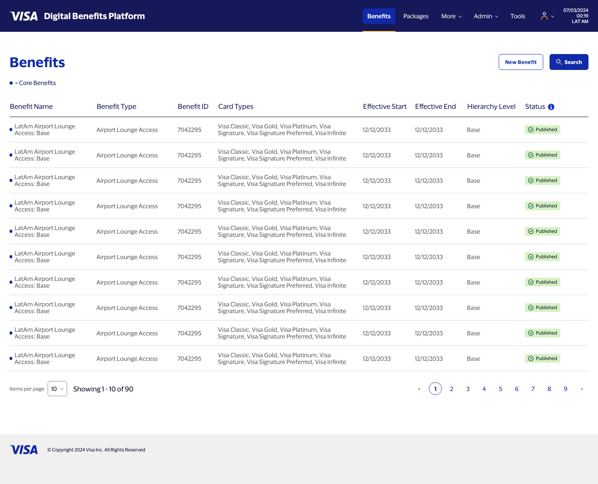Click the Hierarchy Level column header

coord(491,106)
